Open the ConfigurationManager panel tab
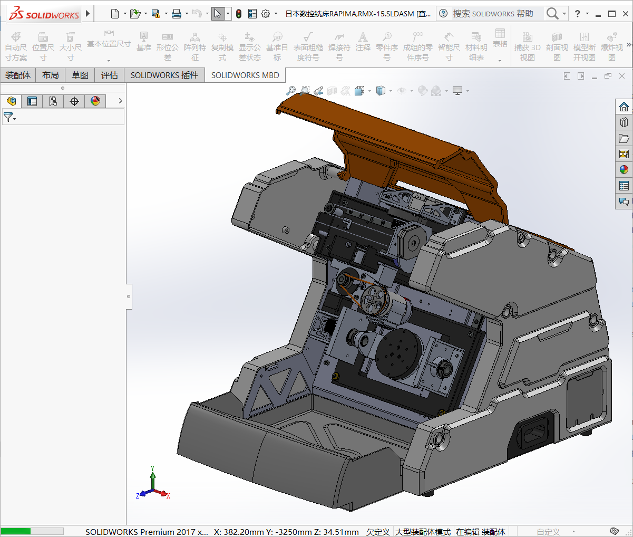The height and width of the screenshot is (537, 633). coord(53,101)
